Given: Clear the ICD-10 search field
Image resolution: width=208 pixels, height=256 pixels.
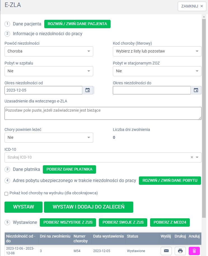Looking at the screenshot, I should [192, 157].
